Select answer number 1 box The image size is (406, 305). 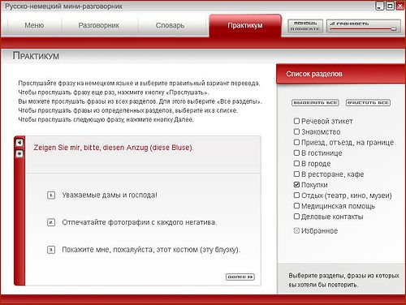click(x=51, y=195)
